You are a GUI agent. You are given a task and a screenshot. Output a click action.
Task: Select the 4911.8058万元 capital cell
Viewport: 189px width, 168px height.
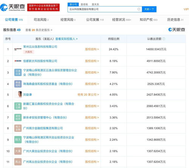(156, 61)
